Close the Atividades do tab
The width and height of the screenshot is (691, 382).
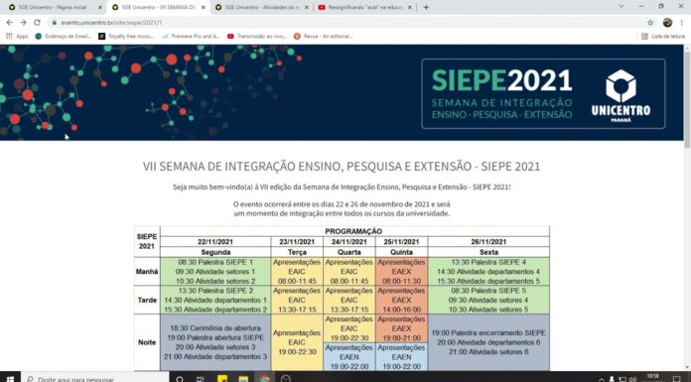(x=307, y=8)
